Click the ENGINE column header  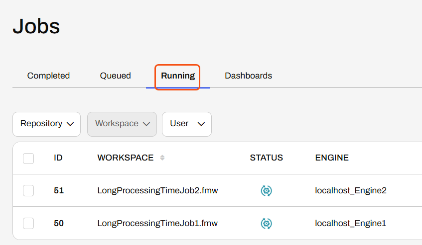coord(332,158)
